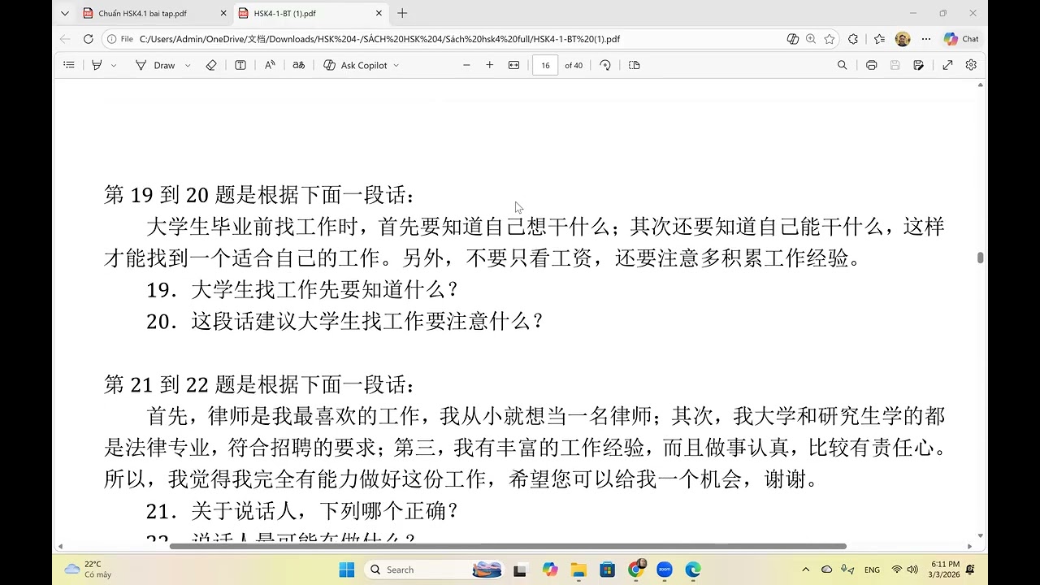This screenshot has width=1040, height=585.
Task: Open the tab actions menu button
Action: (x=64, y=13)
